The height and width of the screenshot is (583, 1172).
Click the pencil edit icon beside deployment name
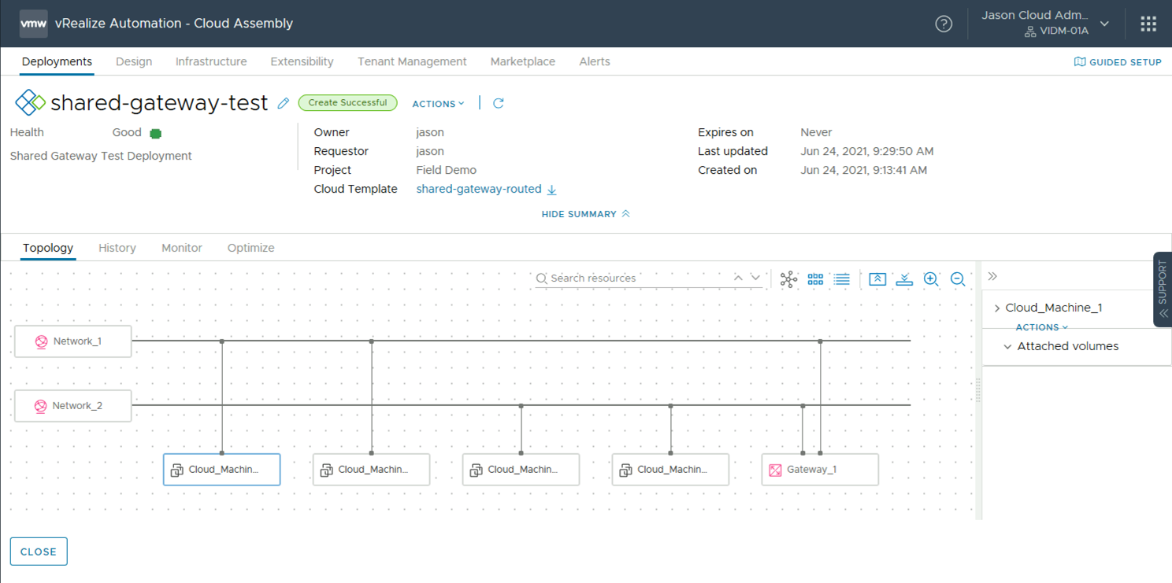[x=284, y=103]
